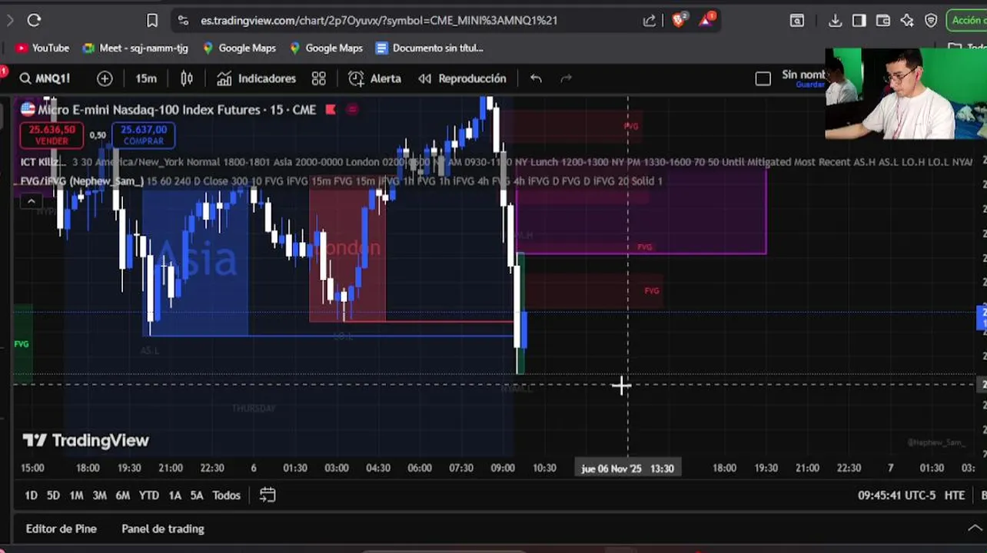Reload the page in the browser

(x=34, y=21)
